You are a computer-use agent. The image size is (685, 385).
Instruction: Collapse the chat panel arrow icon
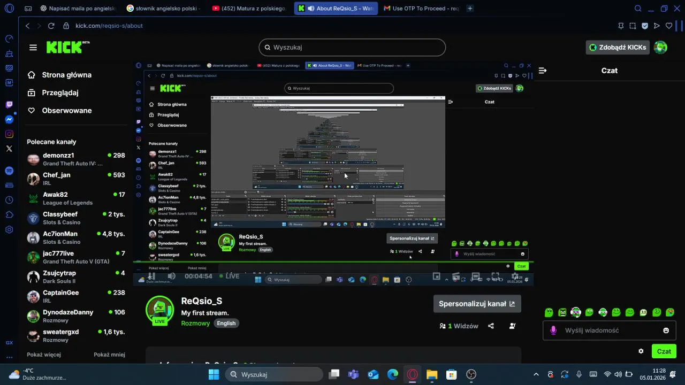543,71
